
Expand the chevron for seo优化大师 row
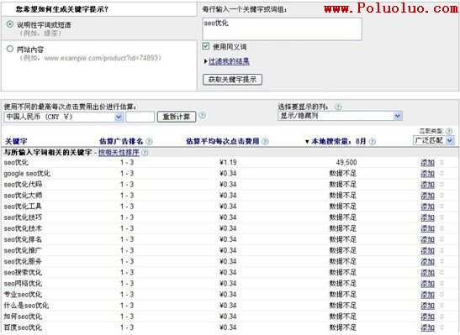[441, 196]
